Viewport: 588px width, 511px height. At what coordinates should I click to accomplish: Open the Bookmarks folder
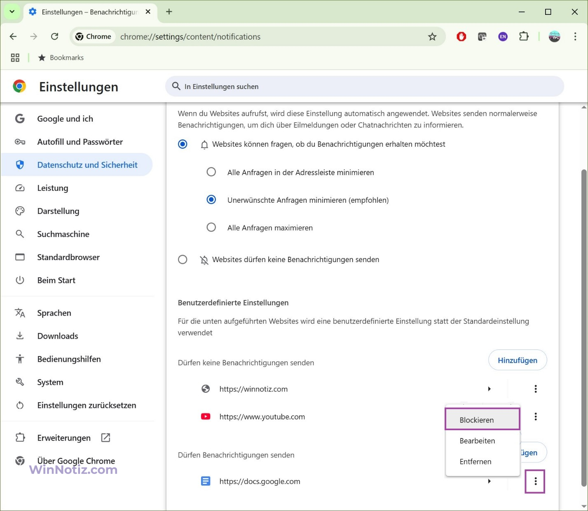click(61, 58)
